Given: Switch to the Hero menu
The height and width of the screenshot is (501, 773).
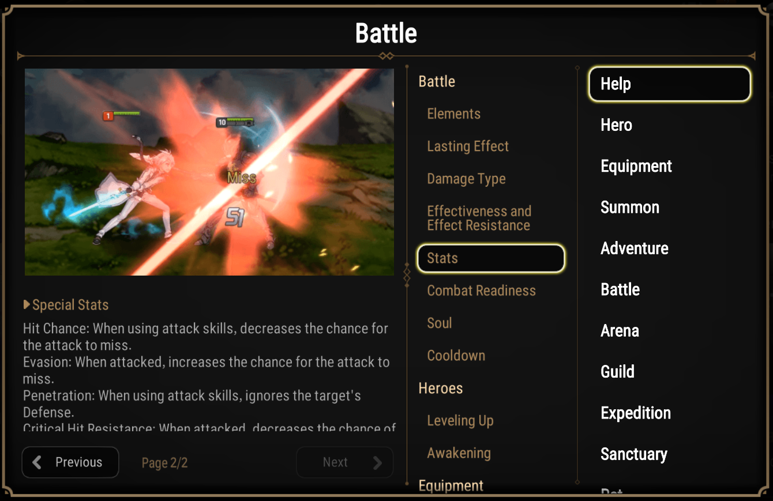Looking at the screenshot, I should point(616,125).
